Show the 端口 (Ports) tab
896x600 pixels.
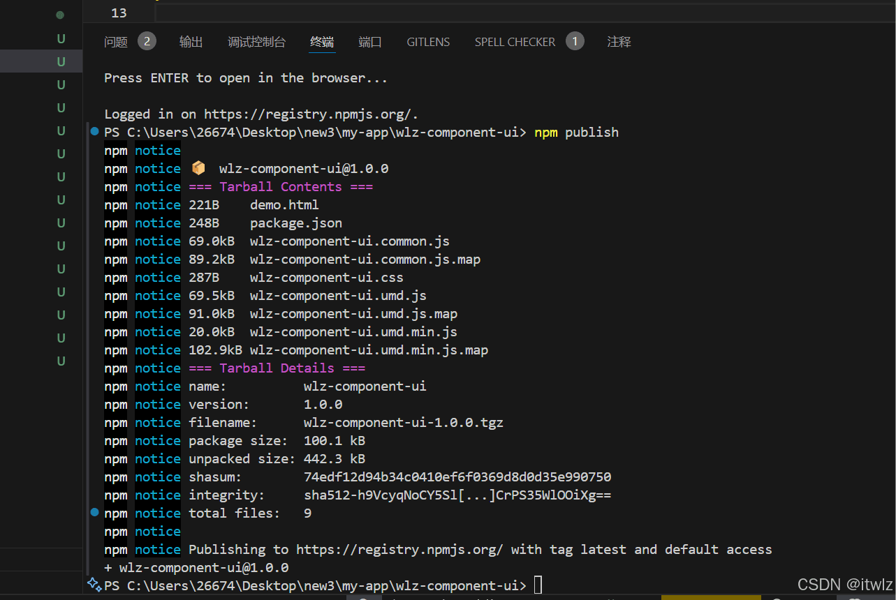pyautogui.click(x=370, y=42)
